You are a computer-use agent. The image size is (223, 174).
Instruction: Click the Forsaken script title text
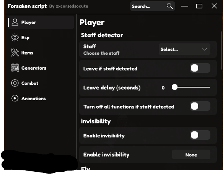click(27, 6)
